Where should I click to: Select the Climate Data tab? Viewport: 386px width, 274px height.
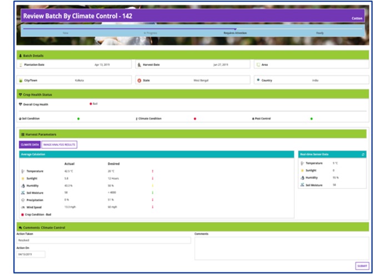point(30,145)
